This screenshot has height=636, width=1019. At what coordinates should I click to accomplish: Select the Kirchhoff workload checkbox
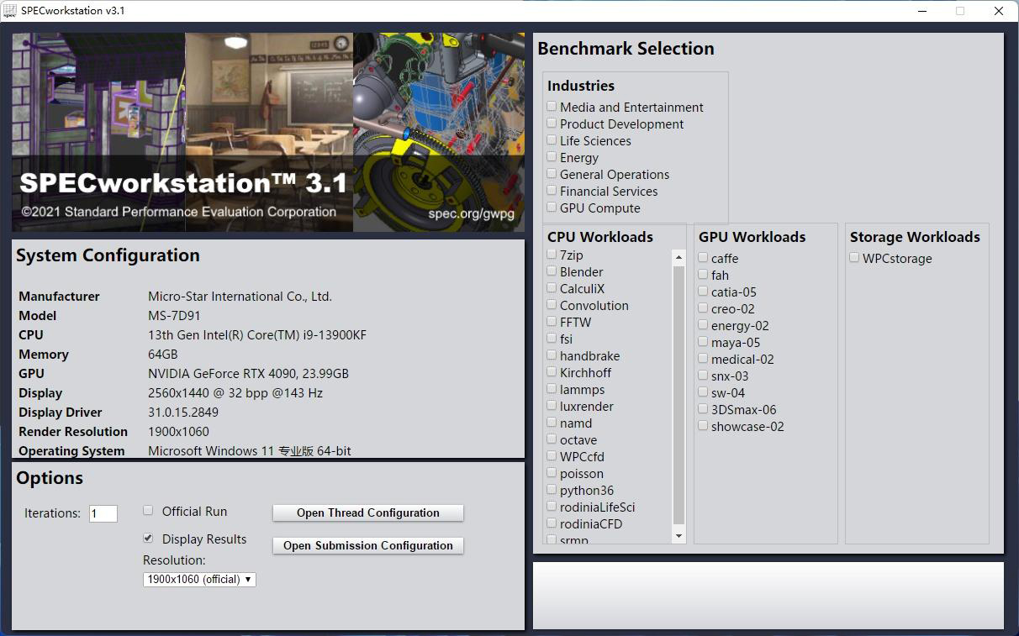tap(552, 371)
